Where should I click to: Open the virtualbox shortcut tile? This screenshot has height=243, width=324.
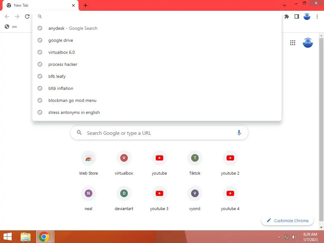[x=124, y=163]
